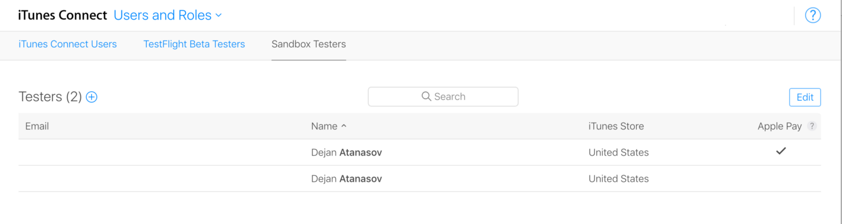Click the help question mark icon
This screenshot has height=224, width=842.
813,15
